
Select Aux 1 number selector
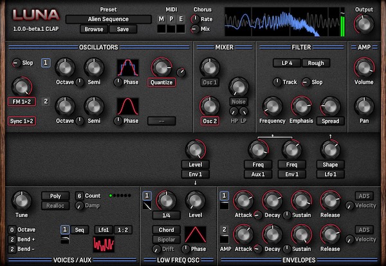(65, 229)
